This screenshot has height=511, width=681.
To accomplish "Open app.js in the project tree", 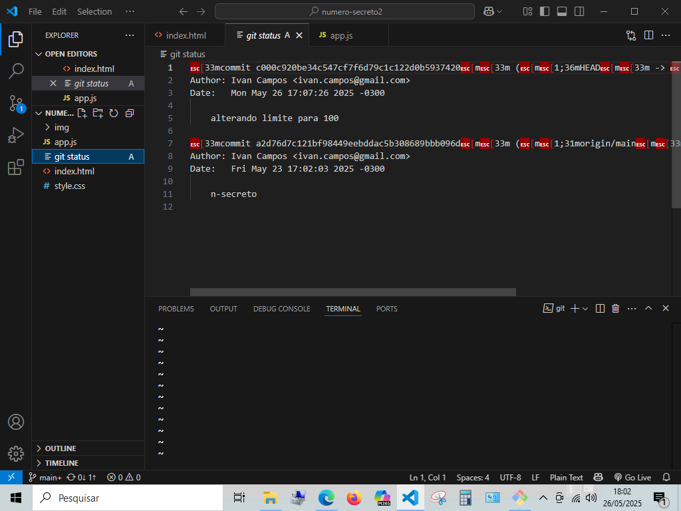I will pyautogui.click(x=88, y=142).
